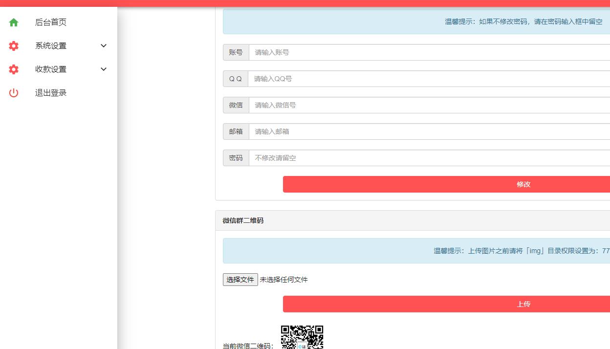The height and width of the screenshot is (349, 610).
Task: Click the gear icon beside 系统设置
Action: point(14,46)
